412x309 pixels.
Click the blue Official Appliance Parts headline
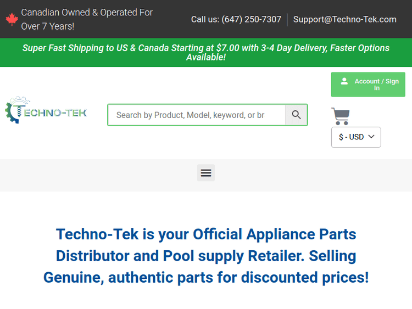click(206, 256)
